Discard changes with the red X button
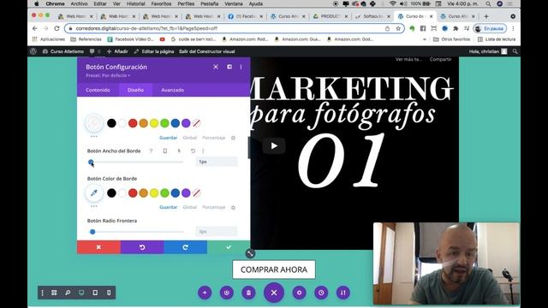548x308 pixels. click(98, 247)
